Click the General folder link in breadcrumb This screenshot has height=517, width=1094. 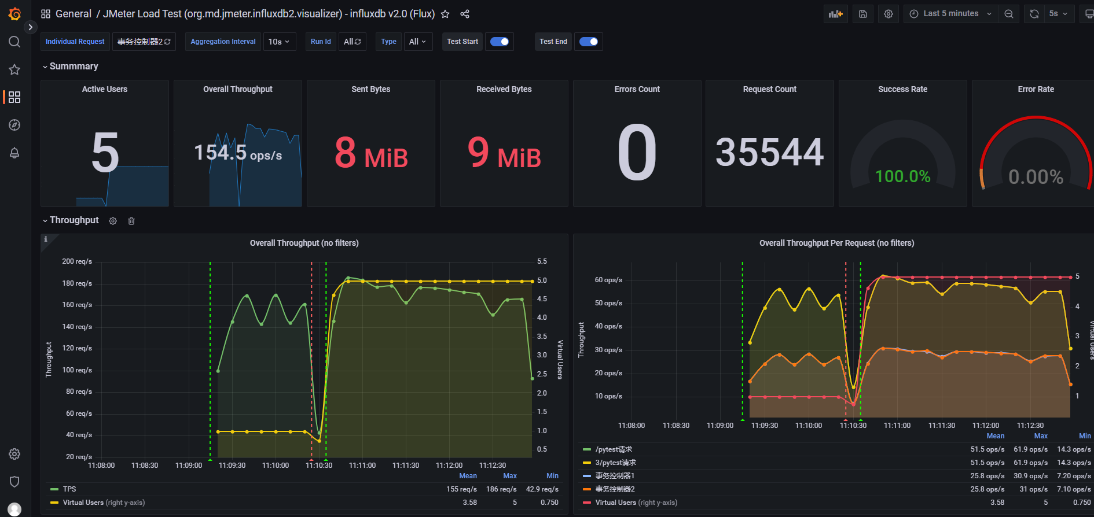73,14
